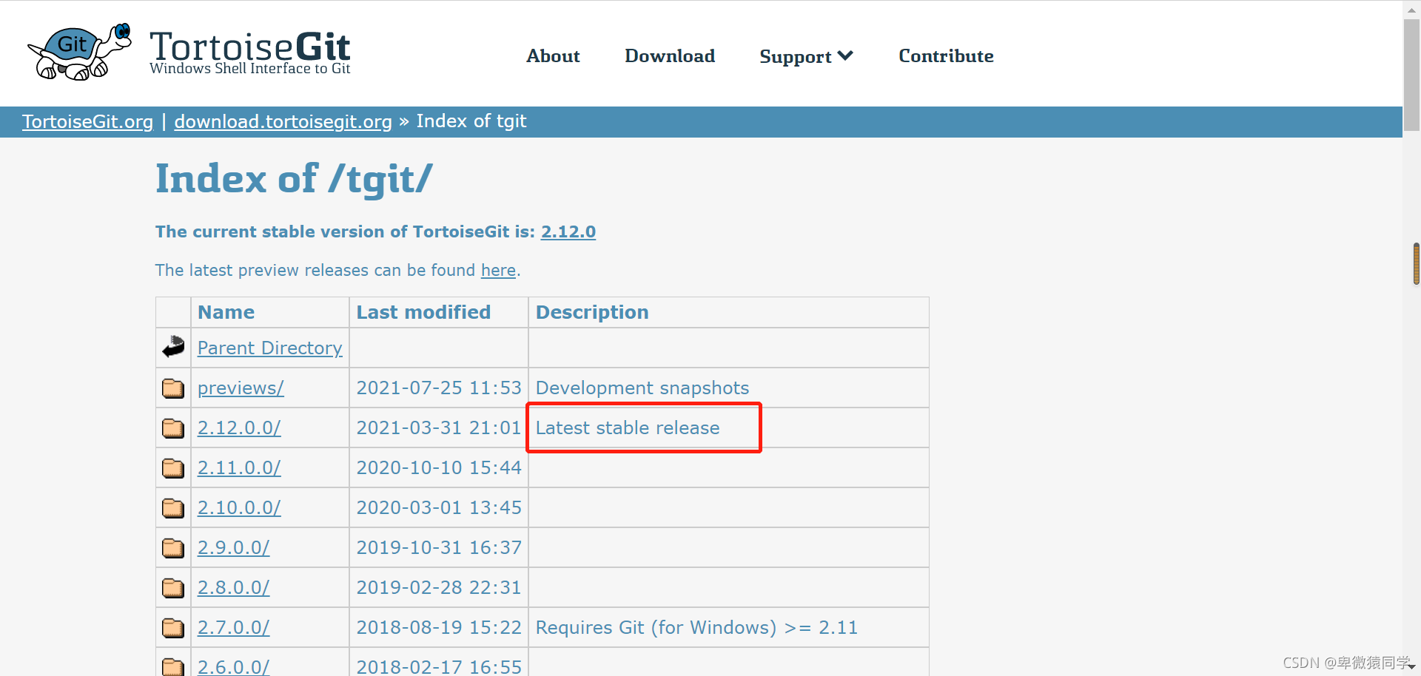Click the folder icon beside 2.11.0.0/

173,467
